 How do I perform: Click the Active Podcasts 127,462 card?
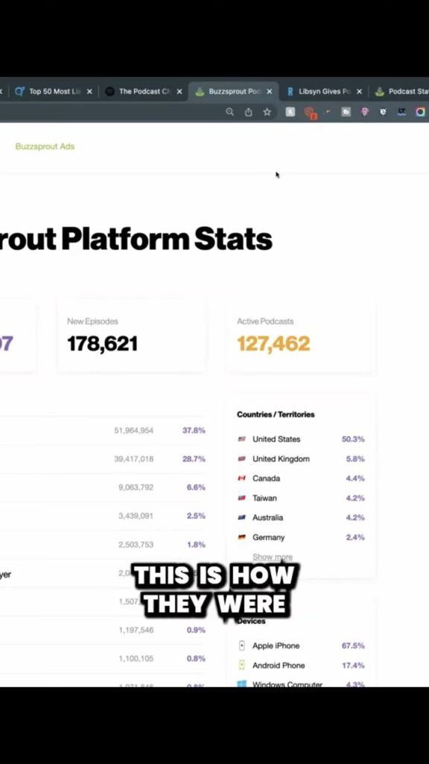click(x=301, y=337)
